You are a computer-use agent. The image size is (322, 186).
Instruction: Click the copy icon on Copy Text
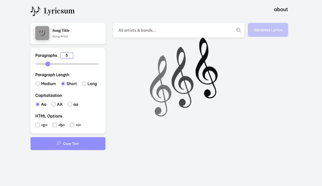point(59,143)
